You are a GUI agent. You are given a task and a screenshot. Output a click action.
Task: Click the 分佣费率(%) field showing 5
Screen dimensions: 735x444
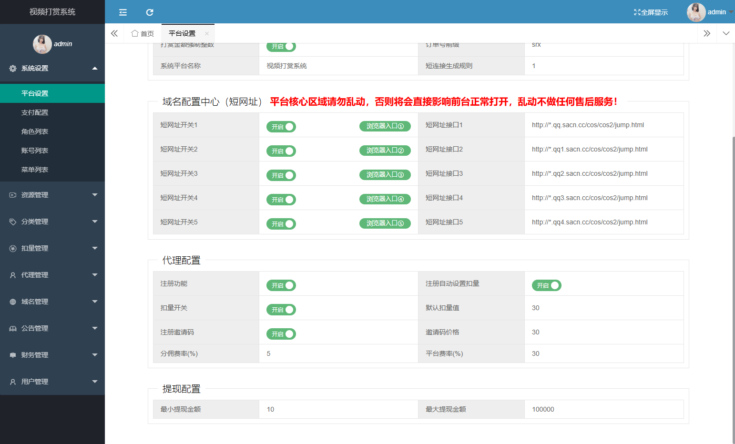338,353
